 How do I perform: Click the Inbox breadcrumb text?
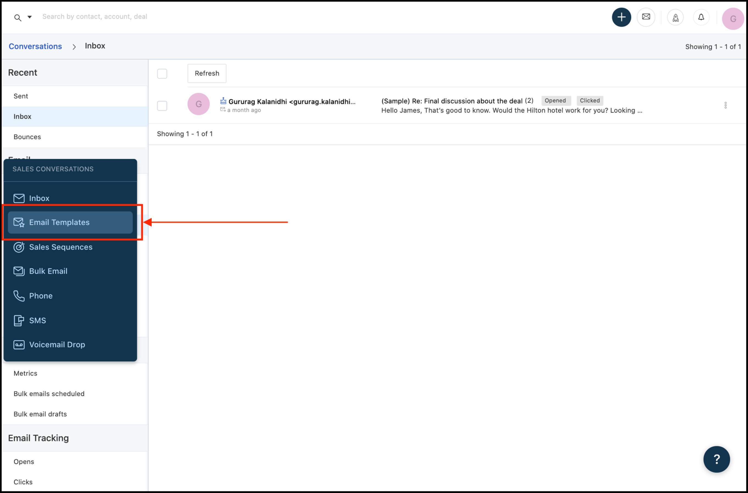95,46
